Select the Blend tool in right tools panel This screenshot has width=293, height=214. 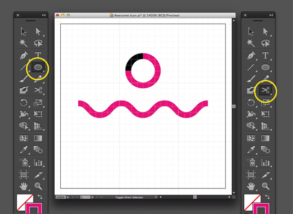[x=266, y=150]
